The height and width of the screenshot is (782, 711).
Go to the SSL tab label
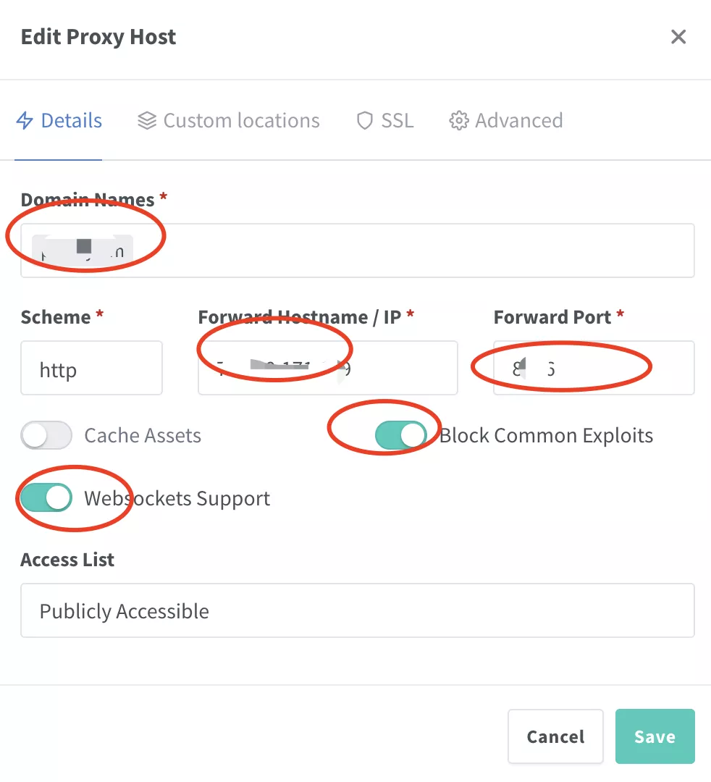coord(397,121)
